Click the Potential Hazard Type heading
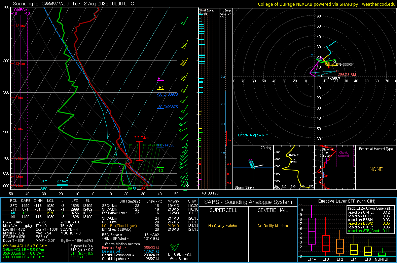 click(x=376, y=149)
